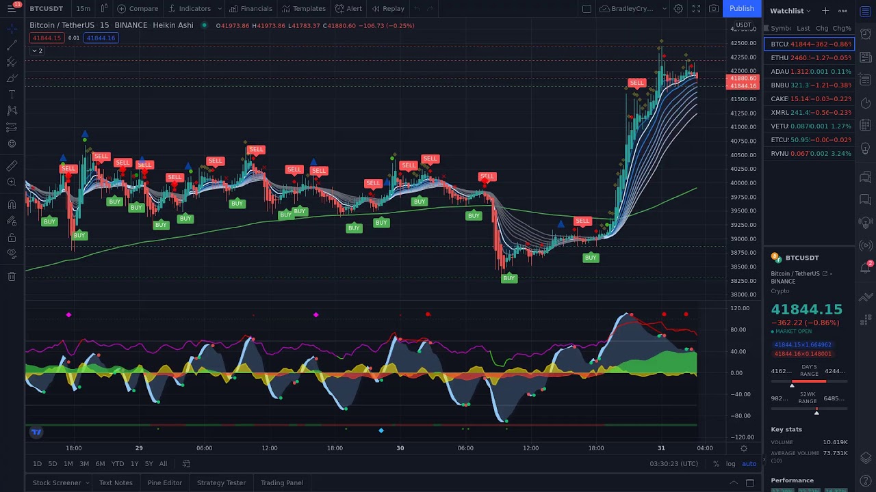The height and width of the screenshot is (492, 876).
Task: Switch to the Strategy Tester tab
Action: point(221,482)
